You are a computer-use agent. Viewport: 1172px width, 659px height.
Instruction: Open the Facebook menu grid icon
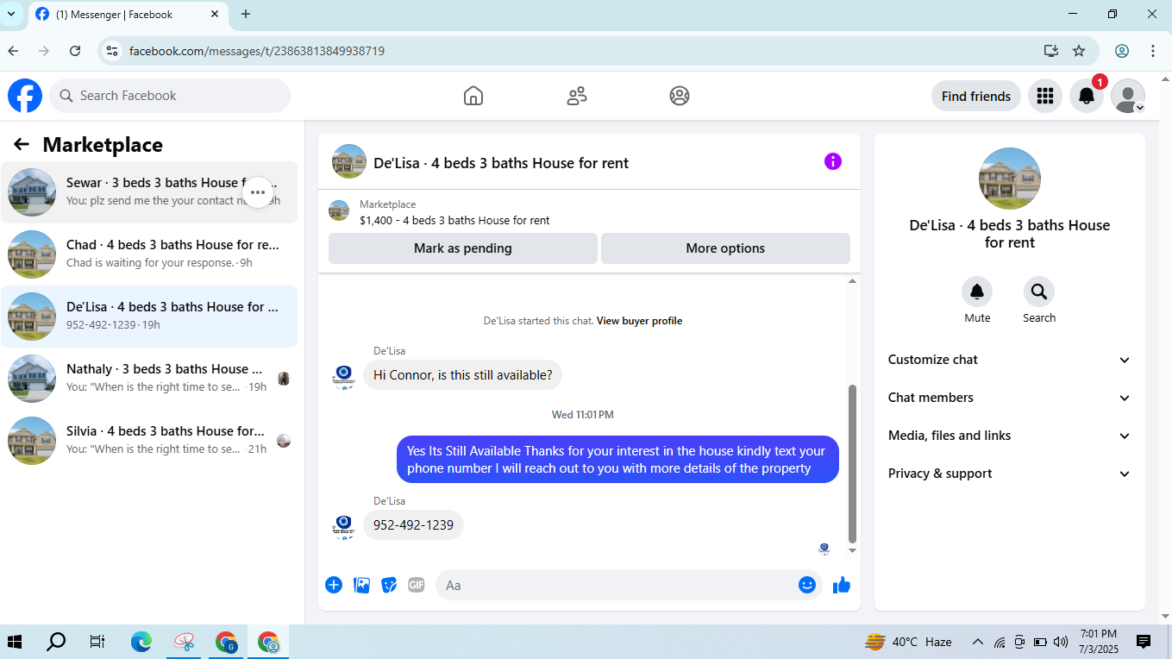[1045, 96]
